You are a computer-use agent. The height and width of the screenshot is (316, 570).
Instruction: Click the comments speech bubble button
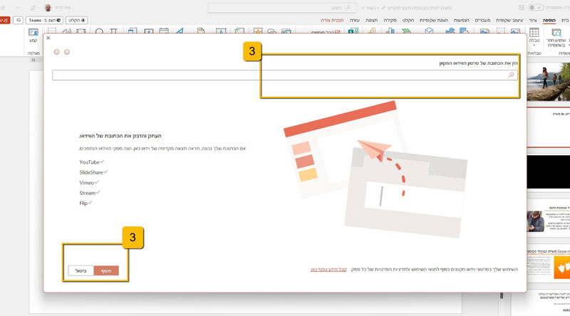19,21
